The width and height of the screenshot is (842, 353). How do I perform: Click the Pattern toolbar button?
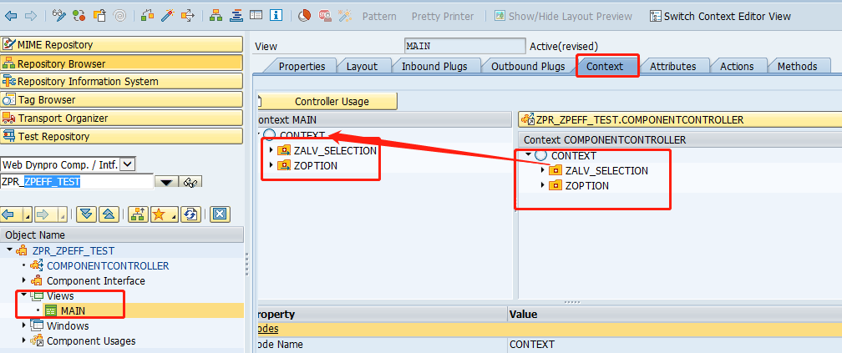379,16
